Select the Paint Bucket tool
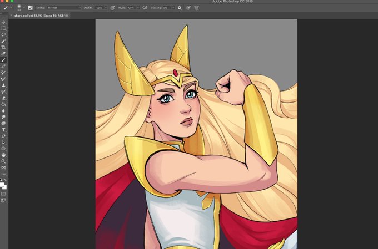The width and height of the screenshot is (378, 249). (3, 104)
